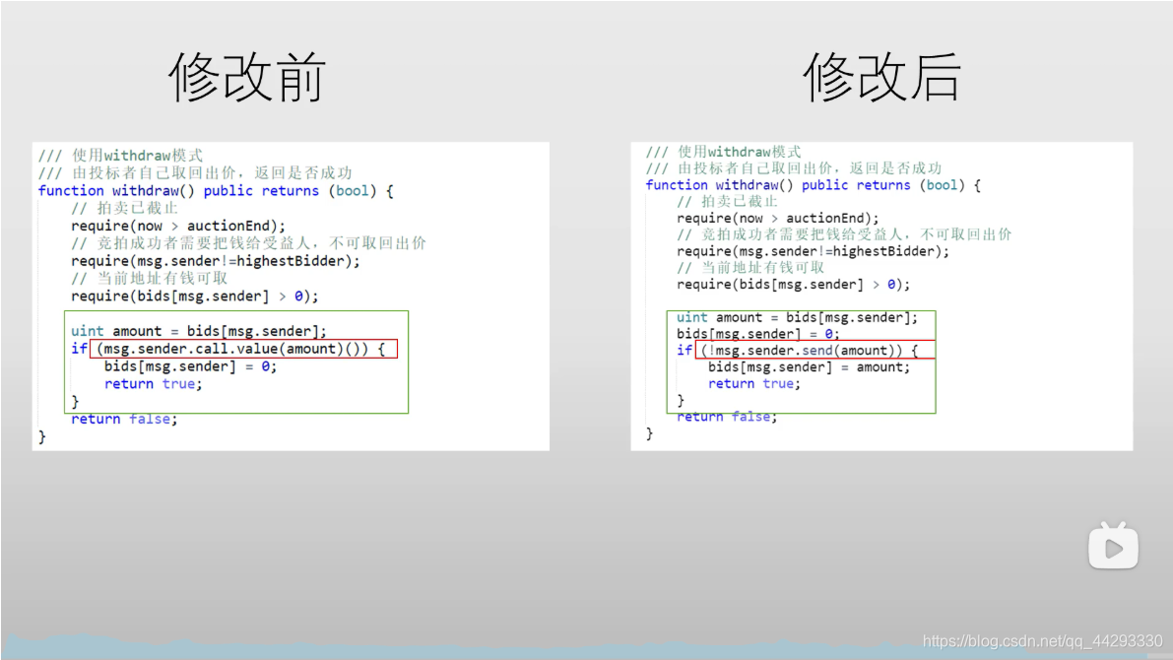1173x660 pixels.
Task: Click "/// 使用withdraw模式" comment in 修改后 code
Action: point(724,152)
